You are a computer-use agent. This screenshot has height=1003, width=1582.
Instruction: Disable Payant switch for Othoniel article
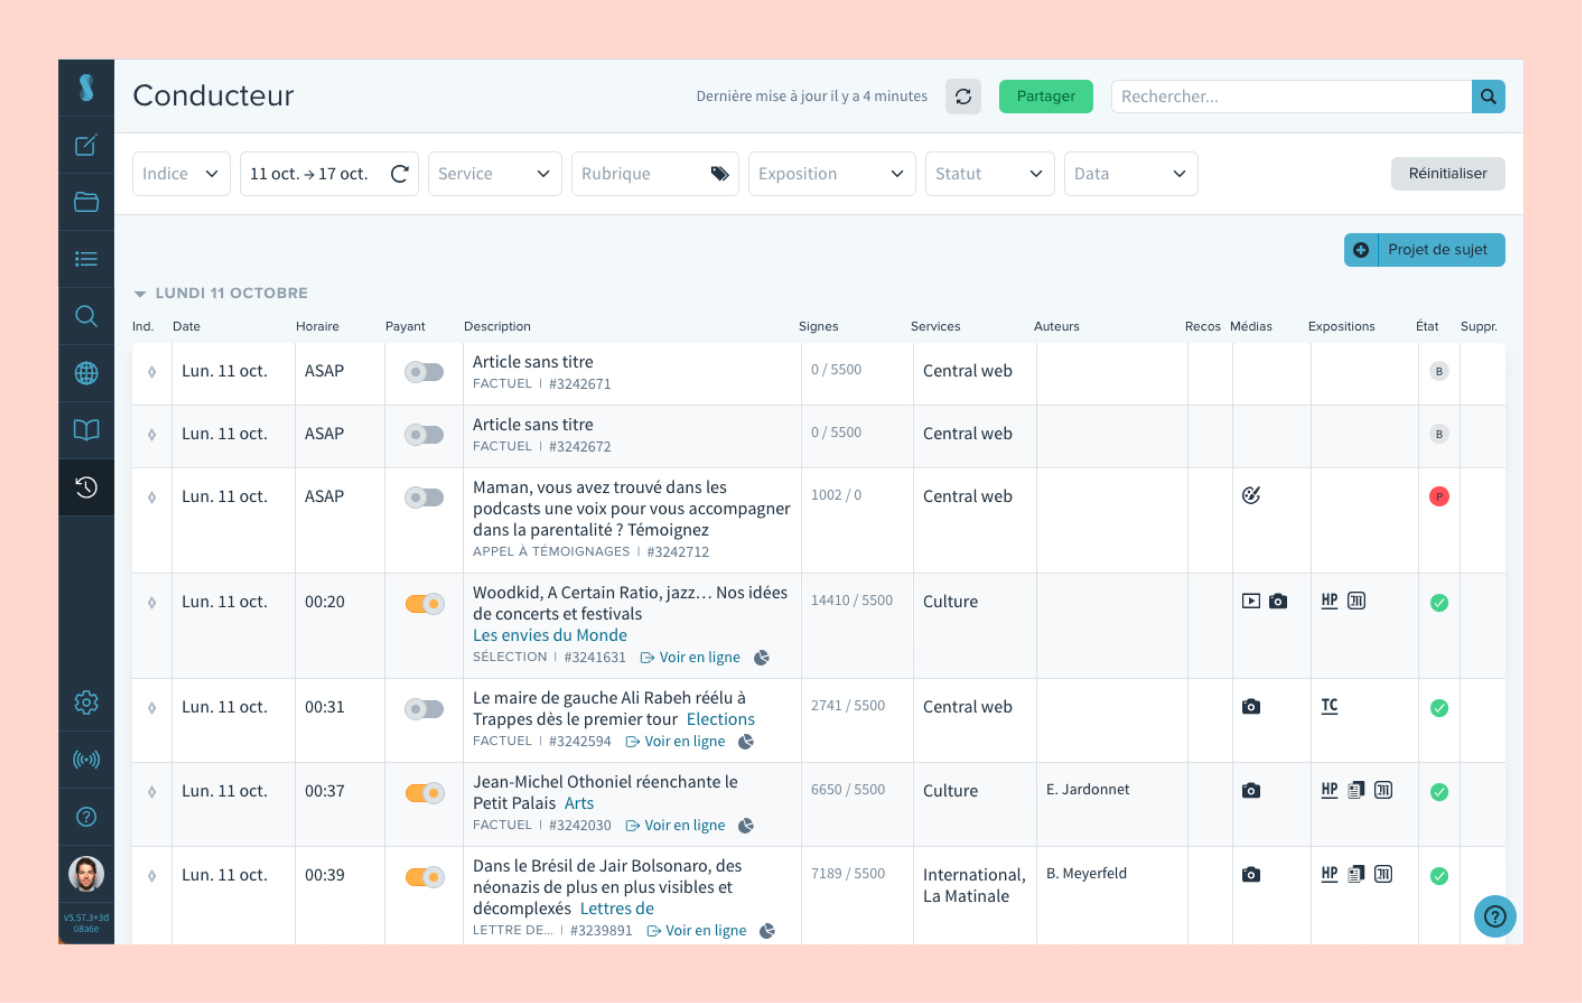[x=424, y=793]
